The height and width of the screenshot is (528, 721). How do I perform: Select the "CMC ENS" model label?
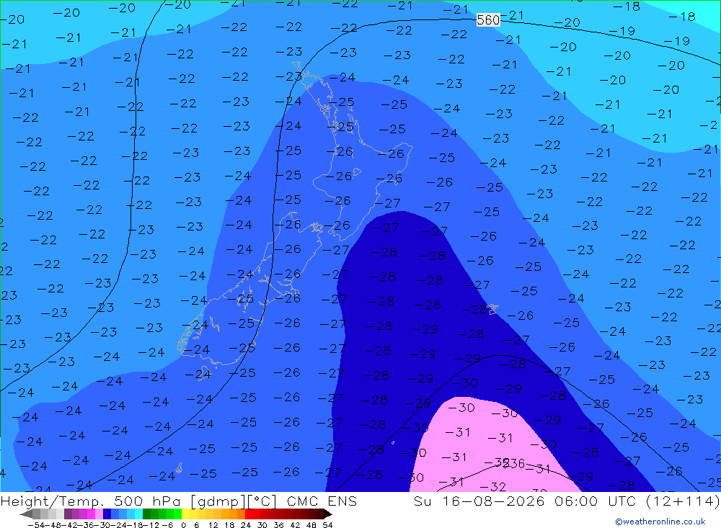coord(322,501)
